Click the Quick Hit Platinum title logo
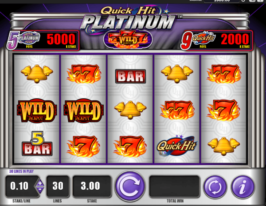The height and width of the screenshot is (206, 266). click(x=129, y=19)
